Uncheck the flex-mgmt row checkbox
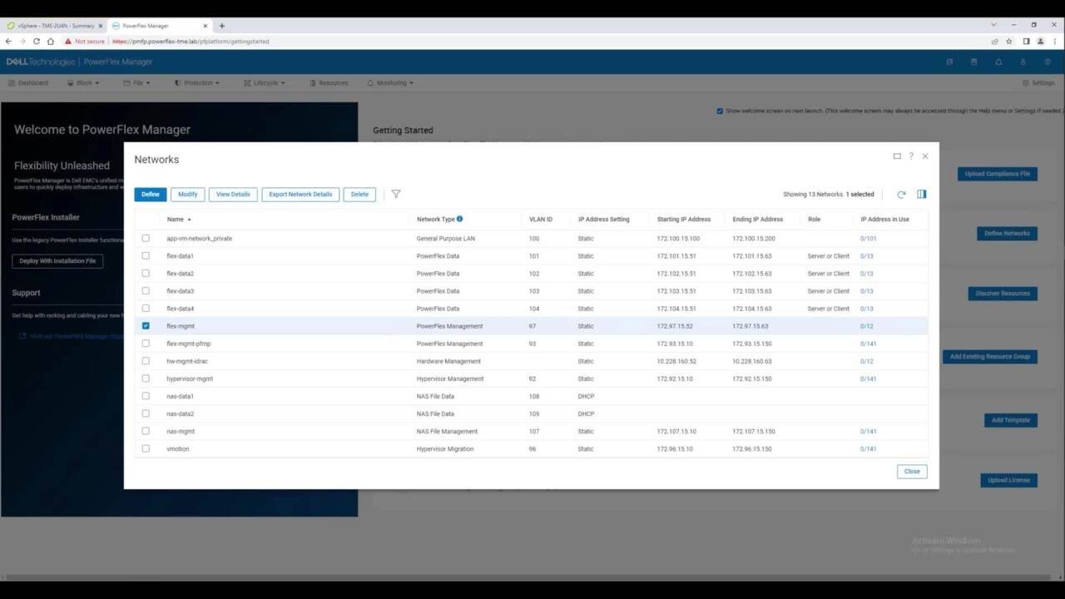1065x599 pixels. (x=146, y=326)
